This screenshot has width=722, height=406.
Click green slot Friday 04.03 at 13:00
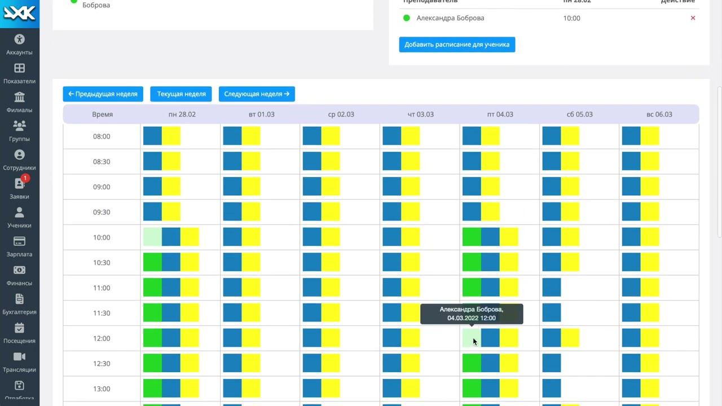[472, 389]
